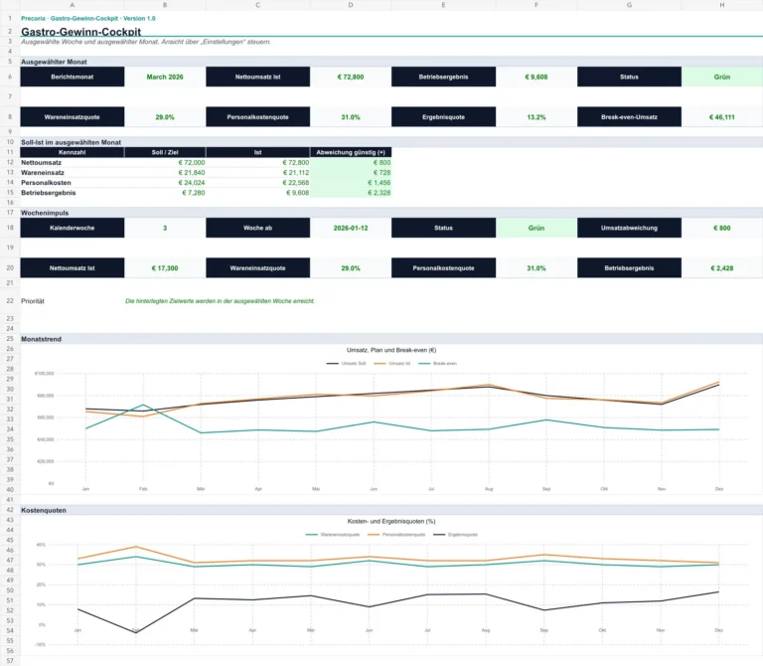Click the '€ 46,111' value cell
Viewport: 763px width, 666px height.
(722, 117)
